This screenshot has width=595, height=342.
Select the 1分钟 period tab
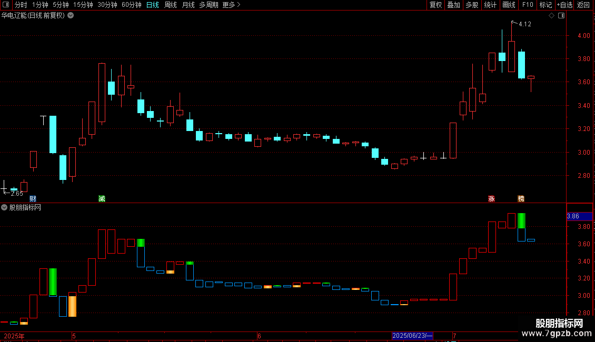[x=40, y=5]
